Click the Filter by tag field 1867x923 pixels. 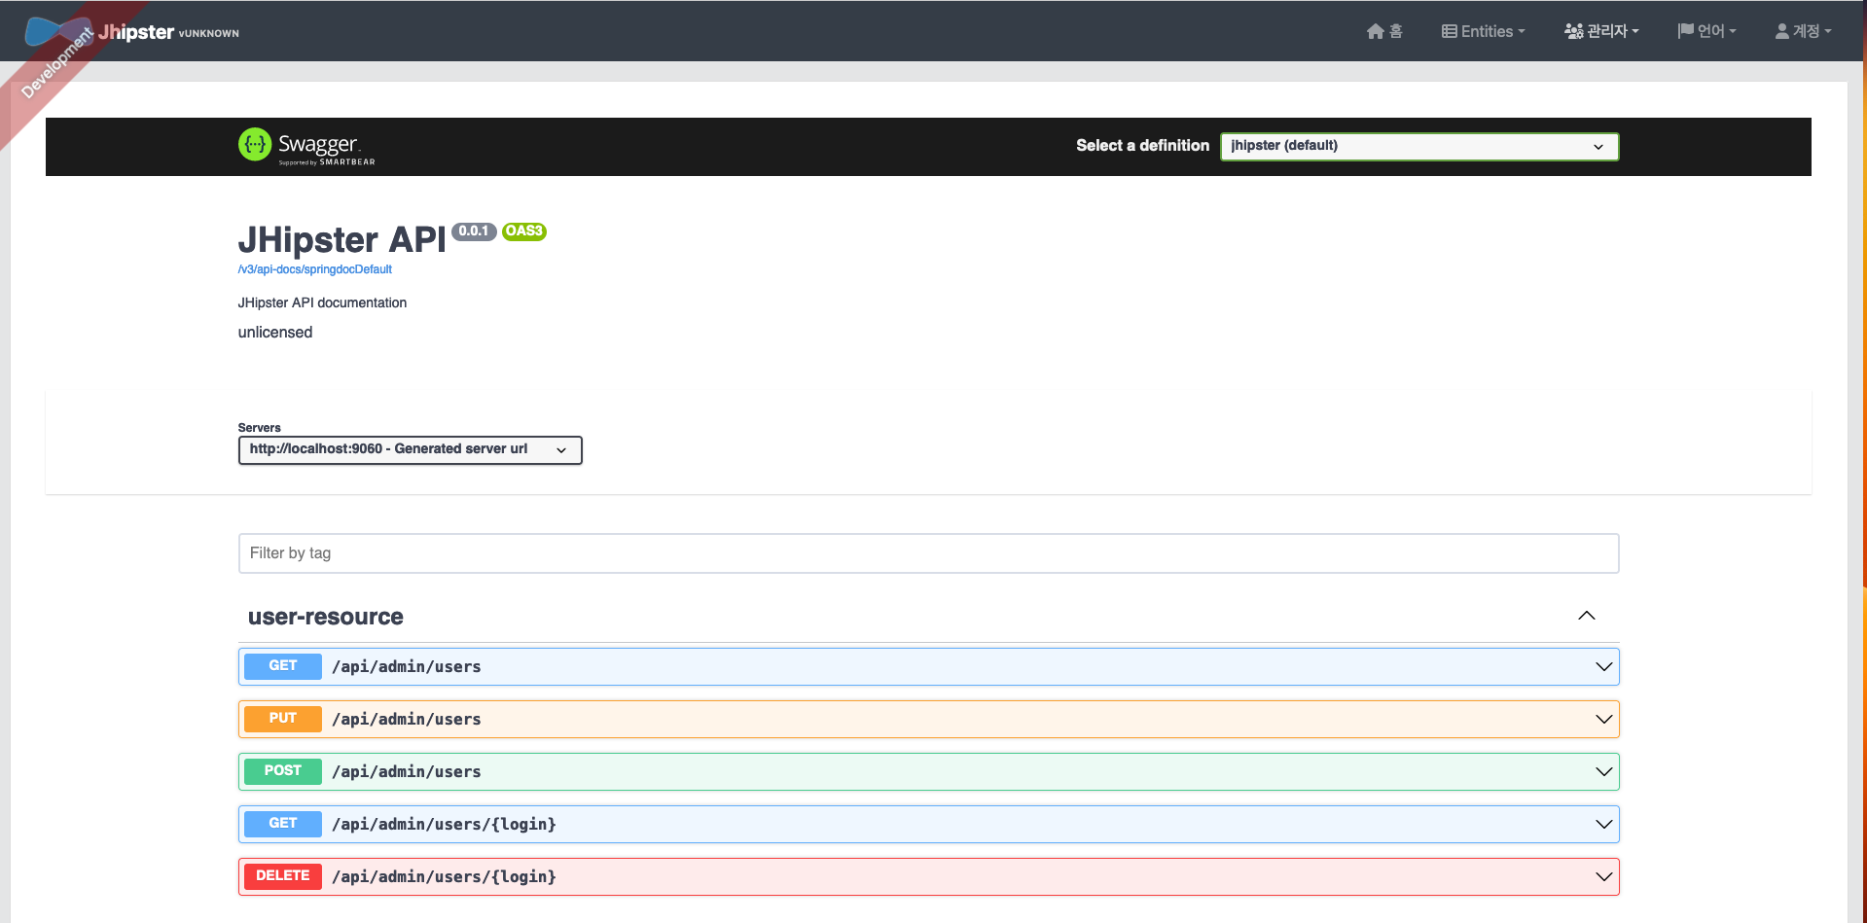[928, 553]
